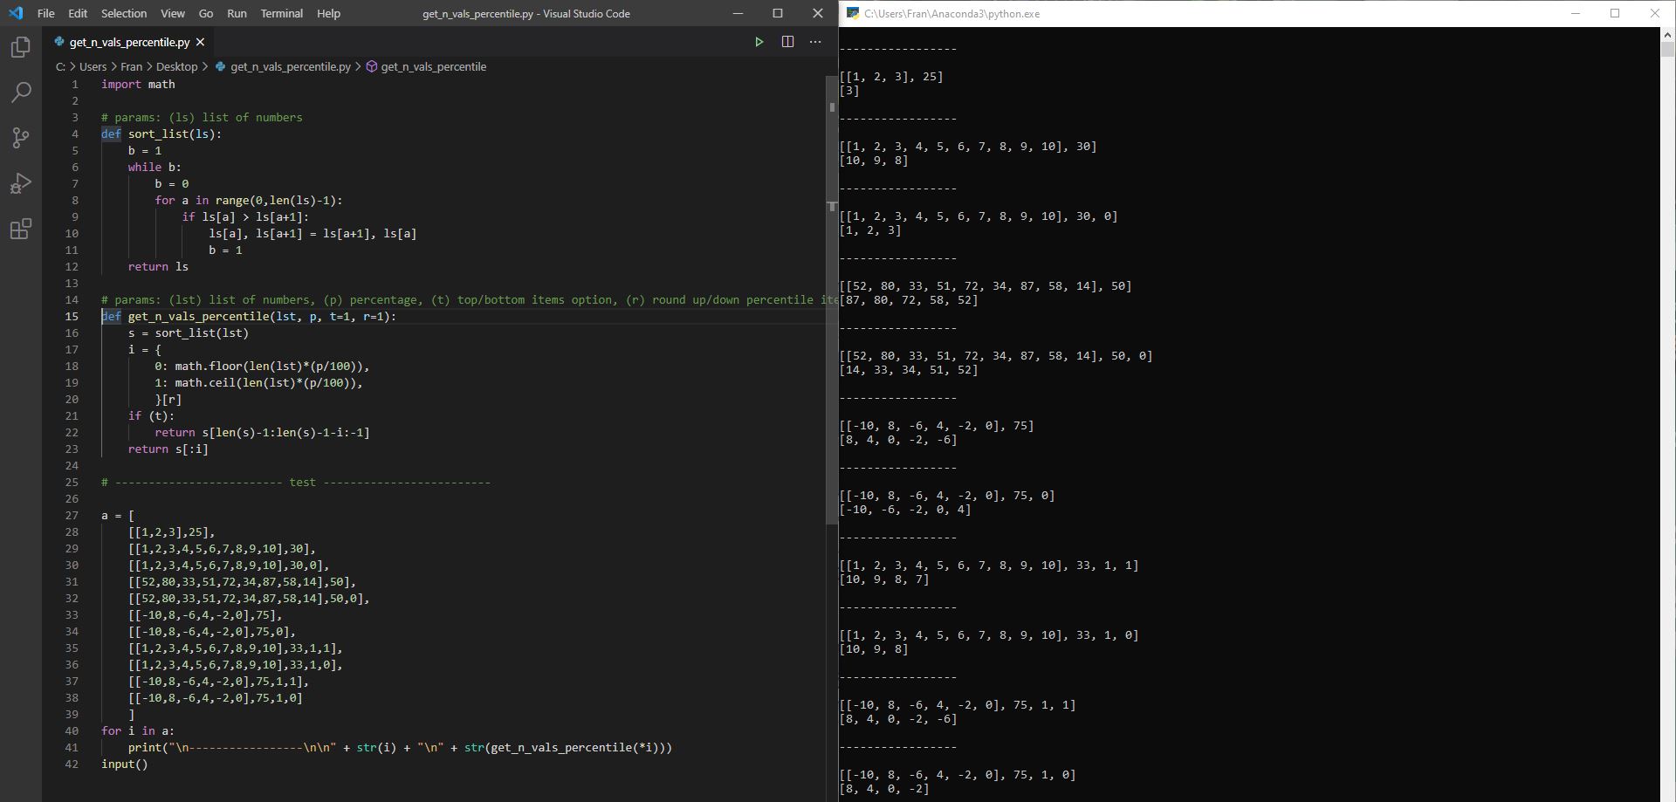Click the 'def get_n_vals_percentile' definition line
Image resolution: width=1676 pixels, height=802 pixels.
(x=249, y=316)
